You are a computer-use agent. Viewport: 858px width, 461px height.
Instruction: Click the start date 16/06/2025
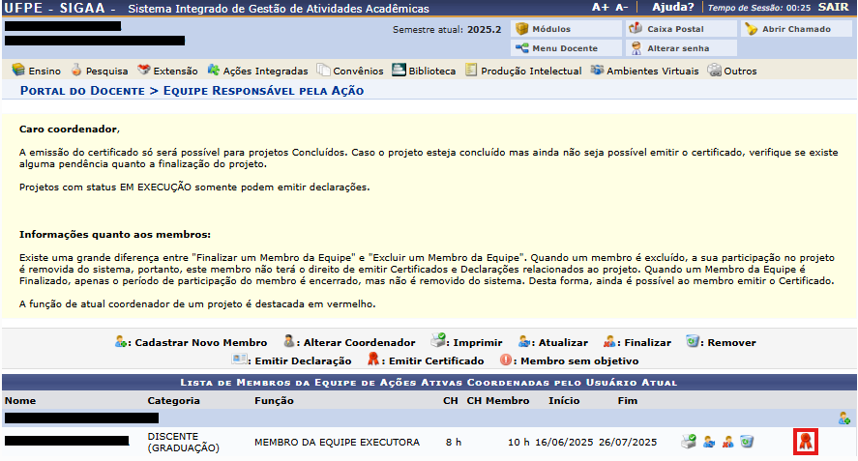564,442
